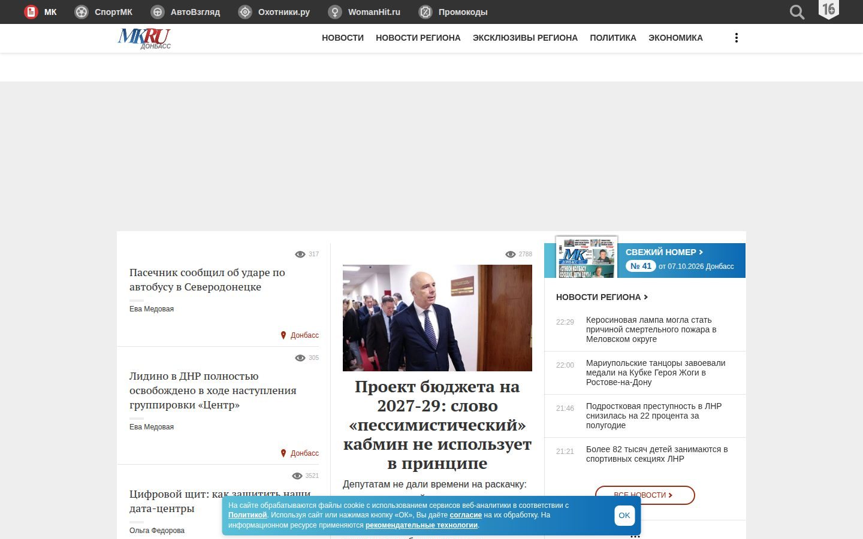Open the MK.RU Донбасс logo
The width and height of the screenshot is (863, 539).
point(144,38)
